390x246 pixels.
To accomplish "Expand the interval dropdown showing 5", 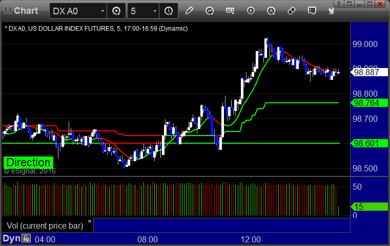I will click(x=155, y=11).
